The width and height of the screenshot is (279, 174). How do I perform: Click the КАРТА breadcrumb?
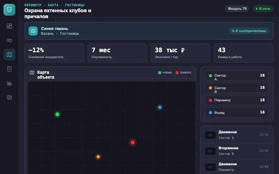pos(53,5)
